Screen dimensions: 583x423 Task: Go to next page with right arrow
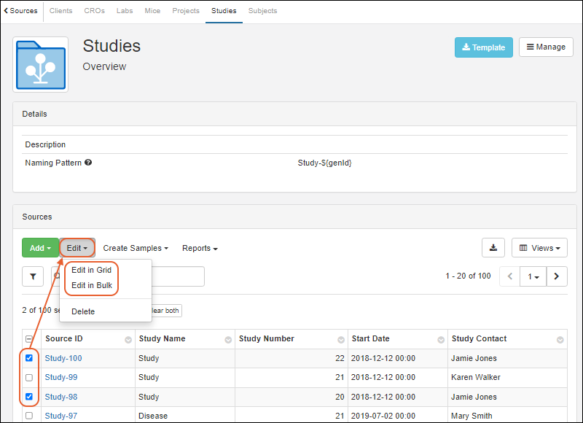pyautogui.click(x=557, y=276)
